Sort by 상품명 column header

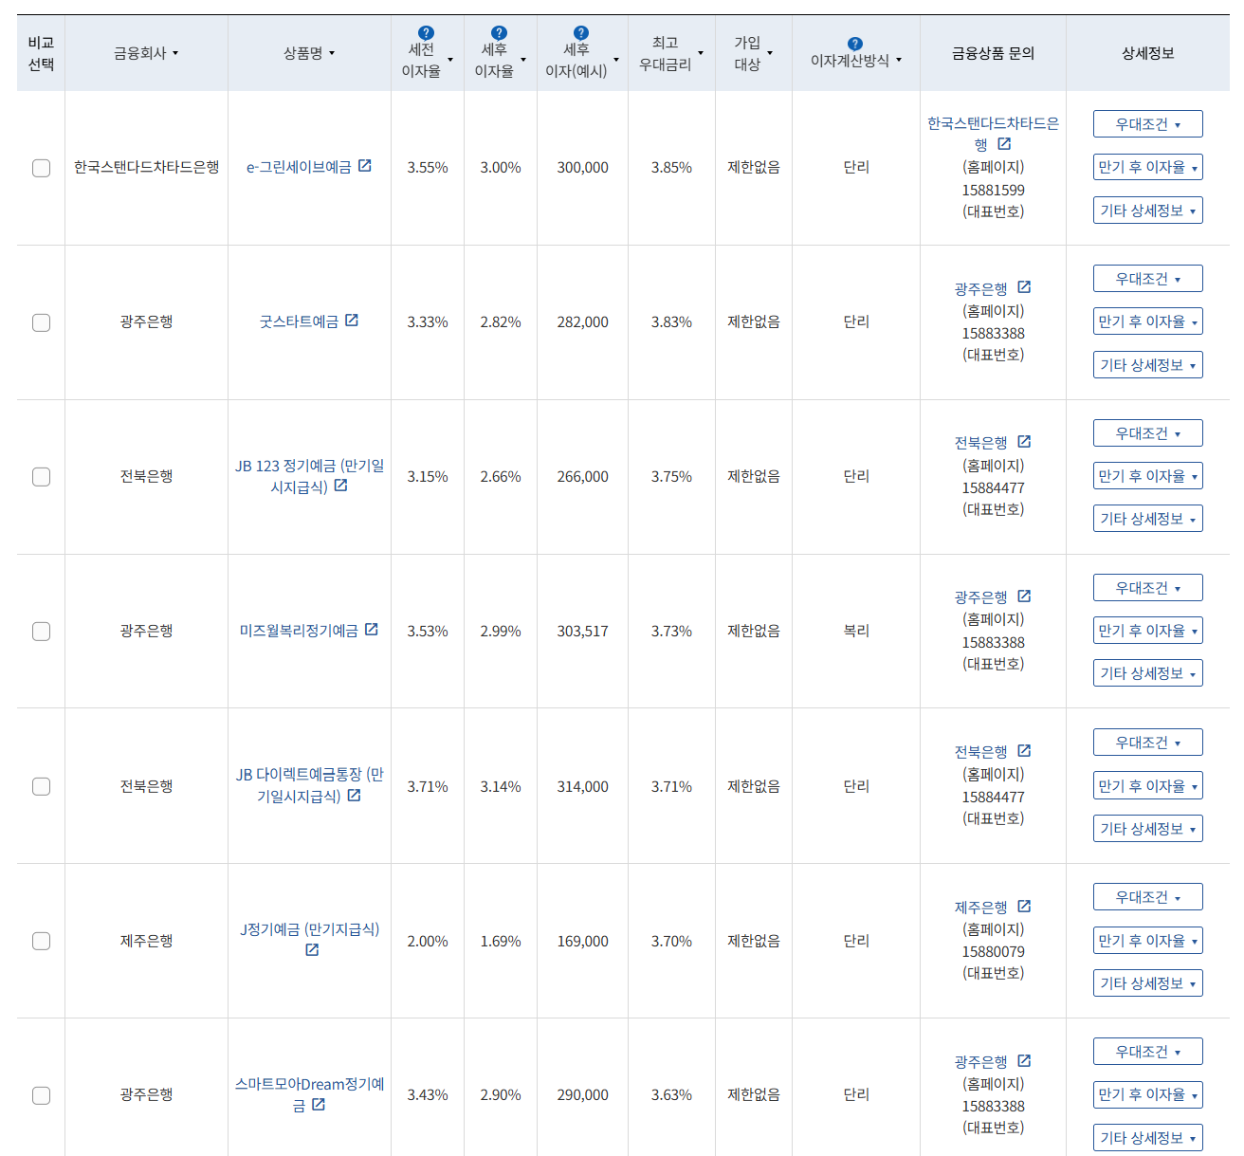[309, 53]
